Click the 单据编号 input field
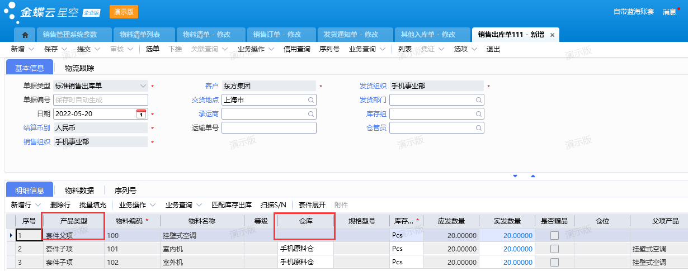Screen dimensions: 688x271 point(101,100)
